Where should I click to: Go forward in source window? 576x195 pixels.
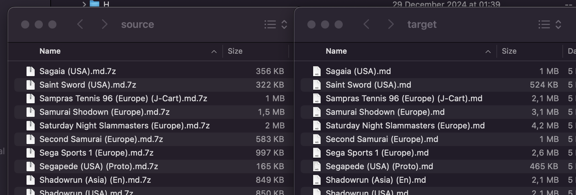click(x=104, y=24)
